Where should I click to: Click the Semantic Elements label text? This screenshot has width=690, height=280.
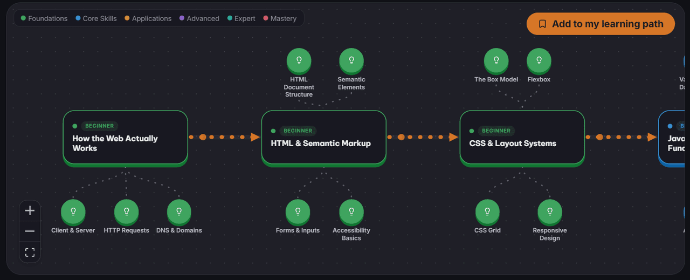click(x=351, y=83)
